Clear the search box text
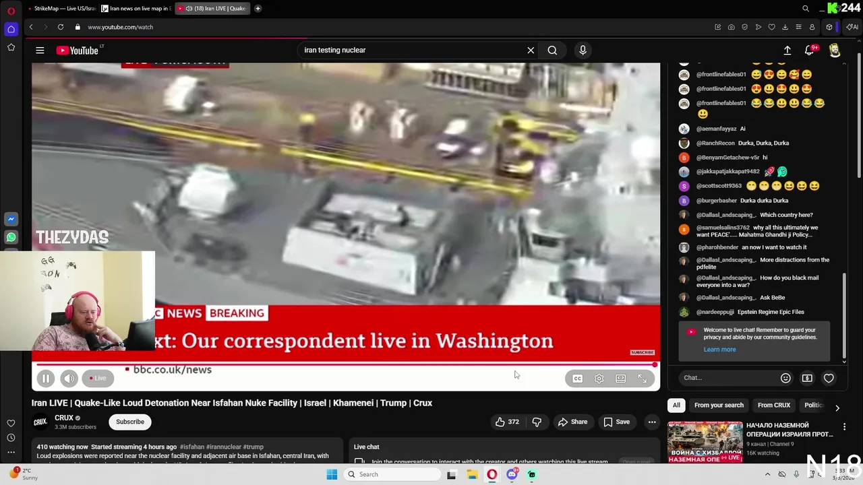The width and height of the screenshot is (863, 485). click(x=531, y=50)
